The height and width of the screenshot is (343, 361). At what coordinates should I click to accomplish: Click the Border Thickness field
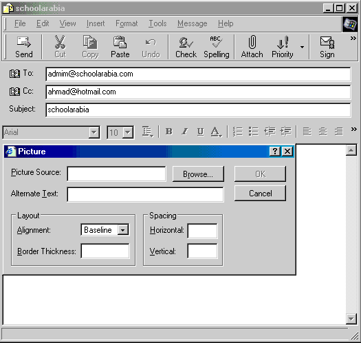105,251
